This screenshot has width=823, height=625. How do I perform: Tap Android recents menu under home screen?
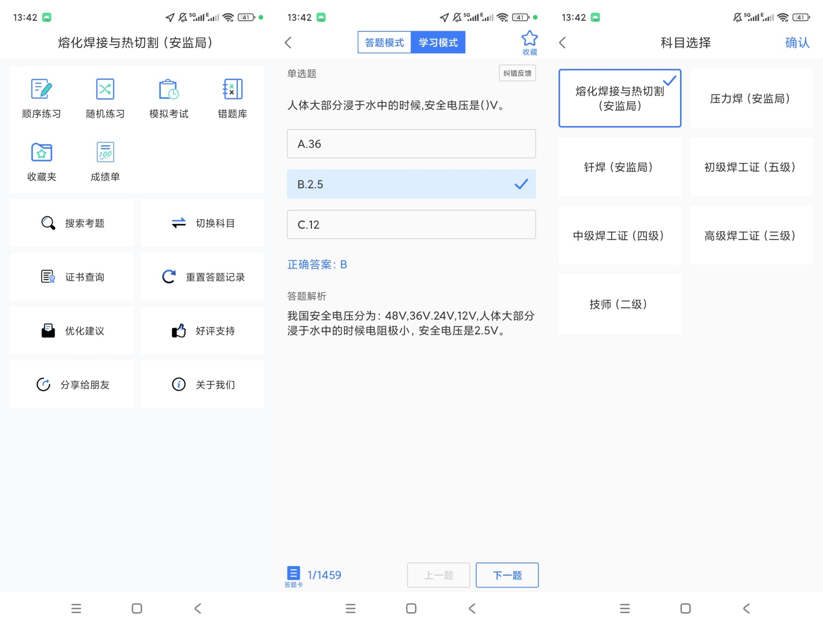pyautogui.click(x=76, y=608)
